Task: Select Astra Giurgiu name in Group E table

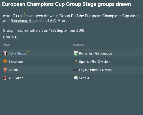Action: point(18,54)
